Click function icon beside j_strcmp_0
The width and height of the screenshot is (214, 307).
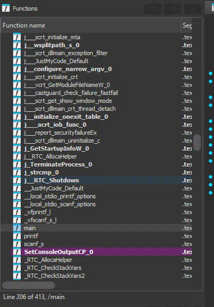pos(17,172)
